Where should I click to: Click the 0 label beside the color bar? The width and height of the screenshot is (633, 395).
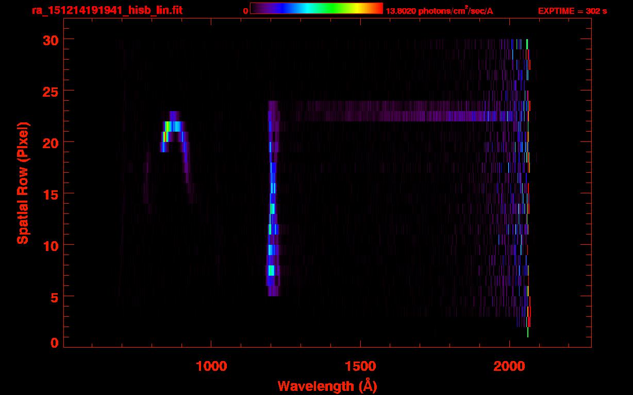(x=245, y=11)
